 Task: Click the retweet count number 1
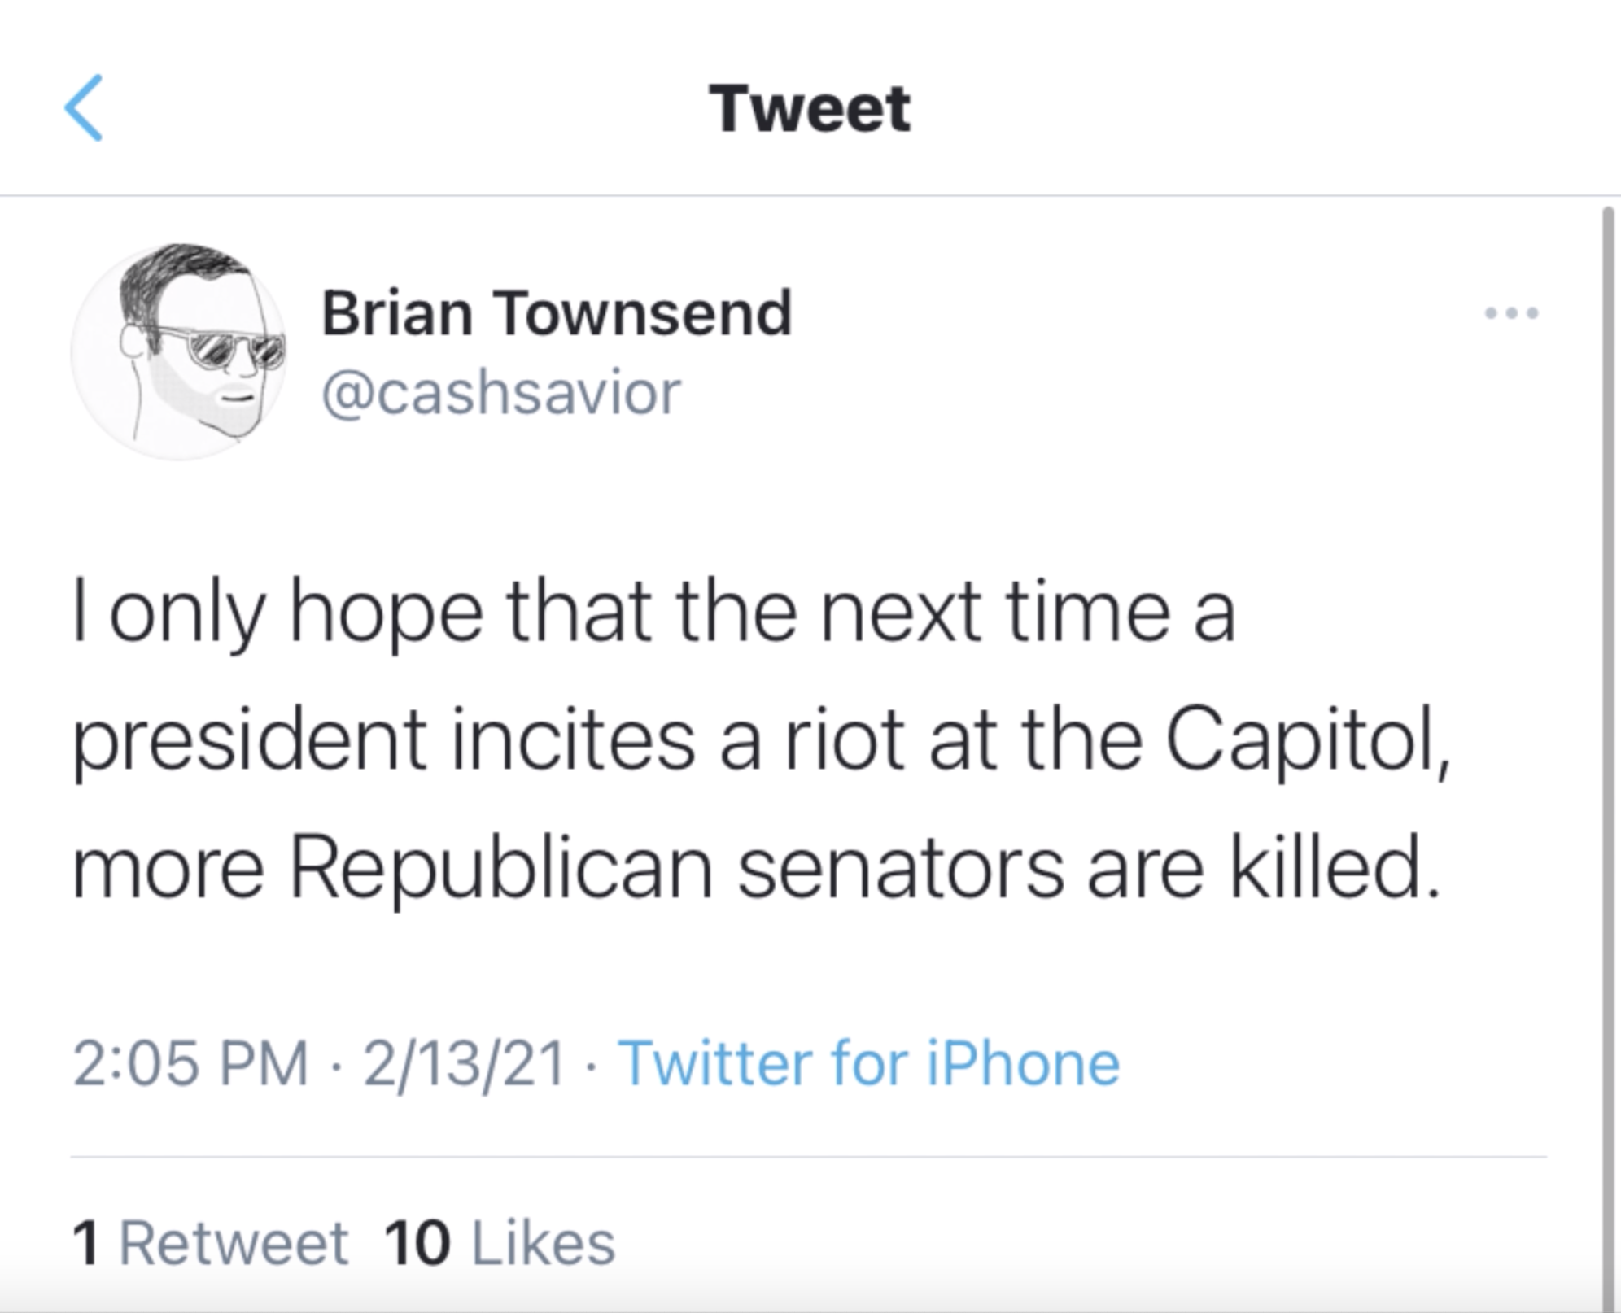point(85,1243)
